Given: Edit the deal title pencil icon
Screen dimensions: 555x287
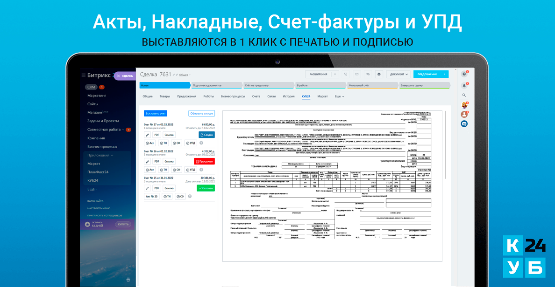Looking at the screenshot, I should point(174,75).
